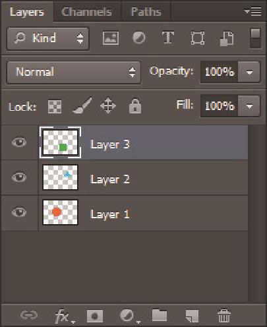This screenshot has height=327, width=267.
Task: Switch to the Paths tab
Action: [x=146, y=12]
